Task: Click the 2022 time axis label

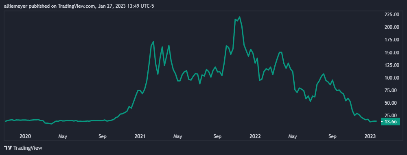Action: click(x=256, y=136)
